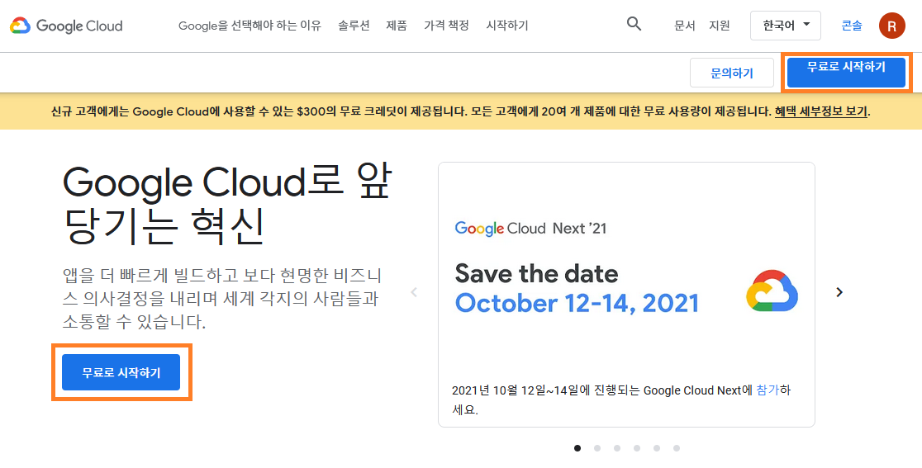922x468 pixels.
Task: Expand the 한국어 language dropdown
Action: tap(786, 26)
